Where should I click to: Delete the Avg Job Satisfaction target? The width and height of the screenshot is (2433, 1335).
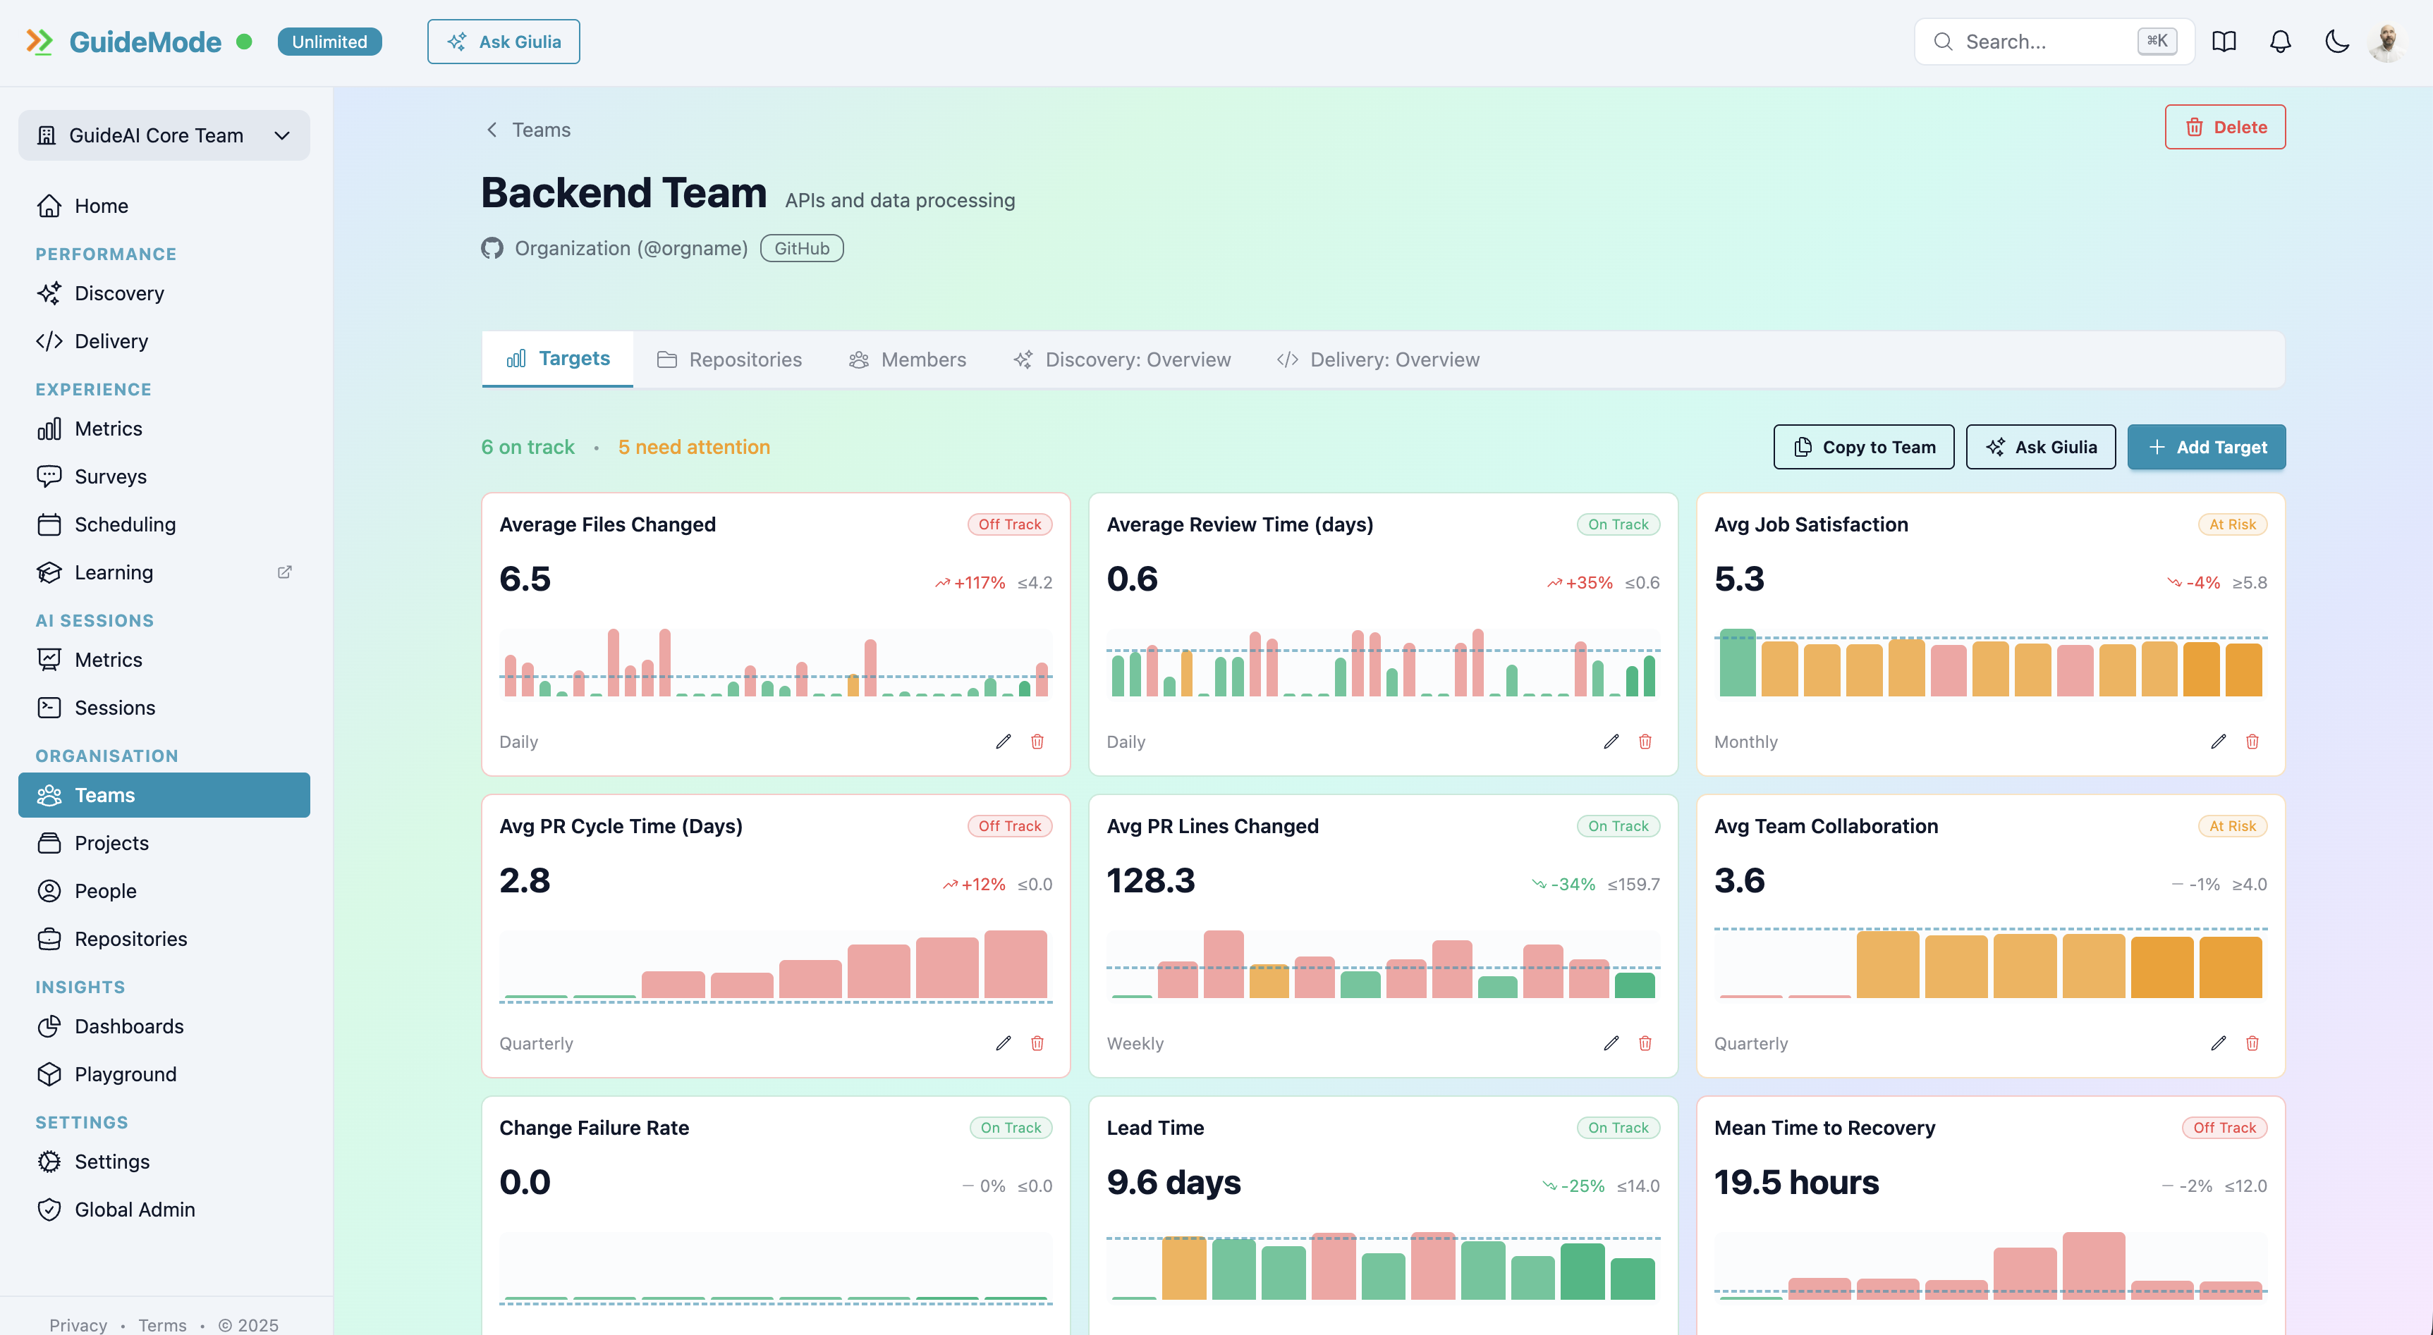pos(2252,742)
